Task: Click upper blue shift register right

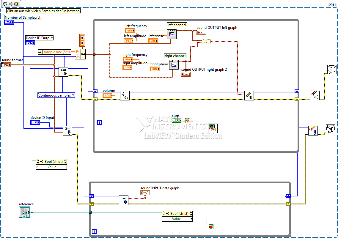Action: pos(297,91)
